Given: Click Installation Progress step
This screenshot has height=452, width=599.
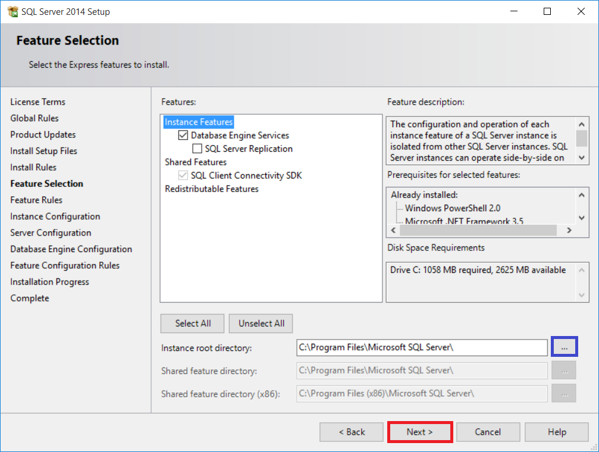Looking at the screenshot, I should tap(49, 282).
